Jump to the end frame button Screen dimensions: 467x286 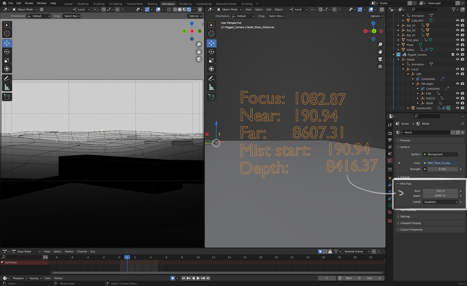point(208,278)
